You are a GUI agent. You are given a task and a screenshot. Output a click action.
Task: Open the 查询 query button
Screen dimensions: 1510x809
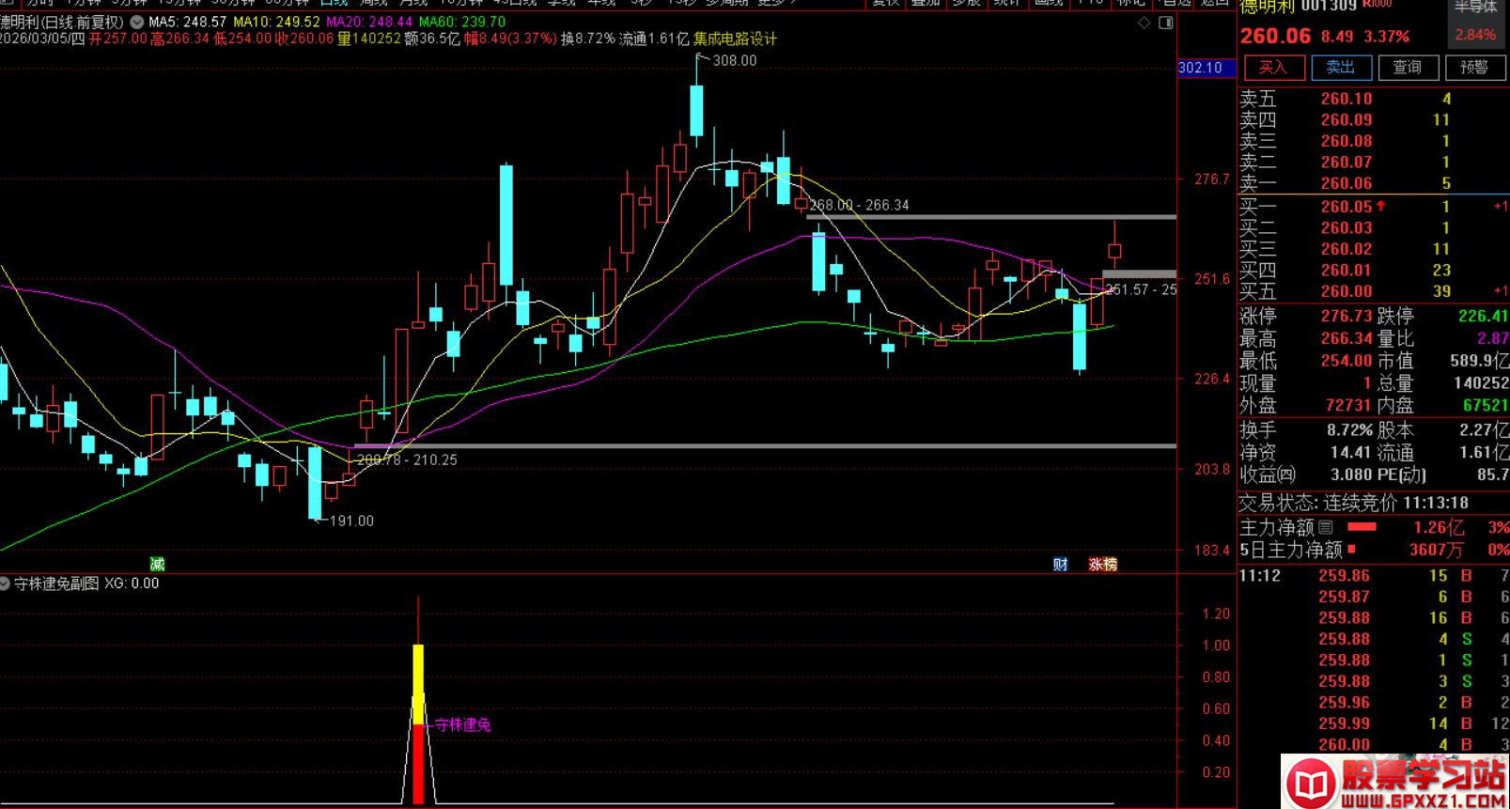point(1407,68)
